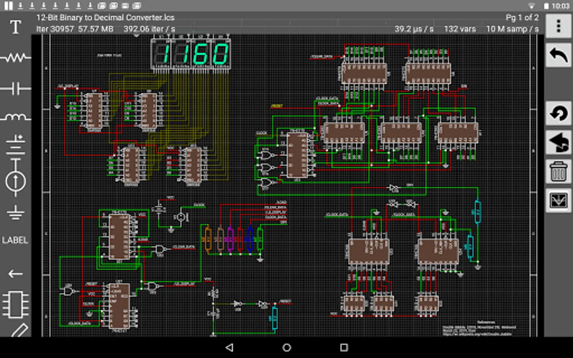Viewport: 573px width, 358px height.
Task: Rotate the selected component
Action: point(558,114)
